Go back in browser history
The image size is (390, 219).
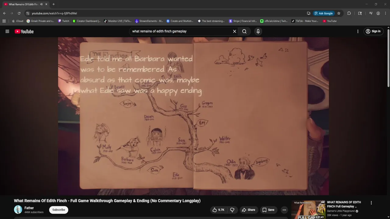(x=4, y=13)
